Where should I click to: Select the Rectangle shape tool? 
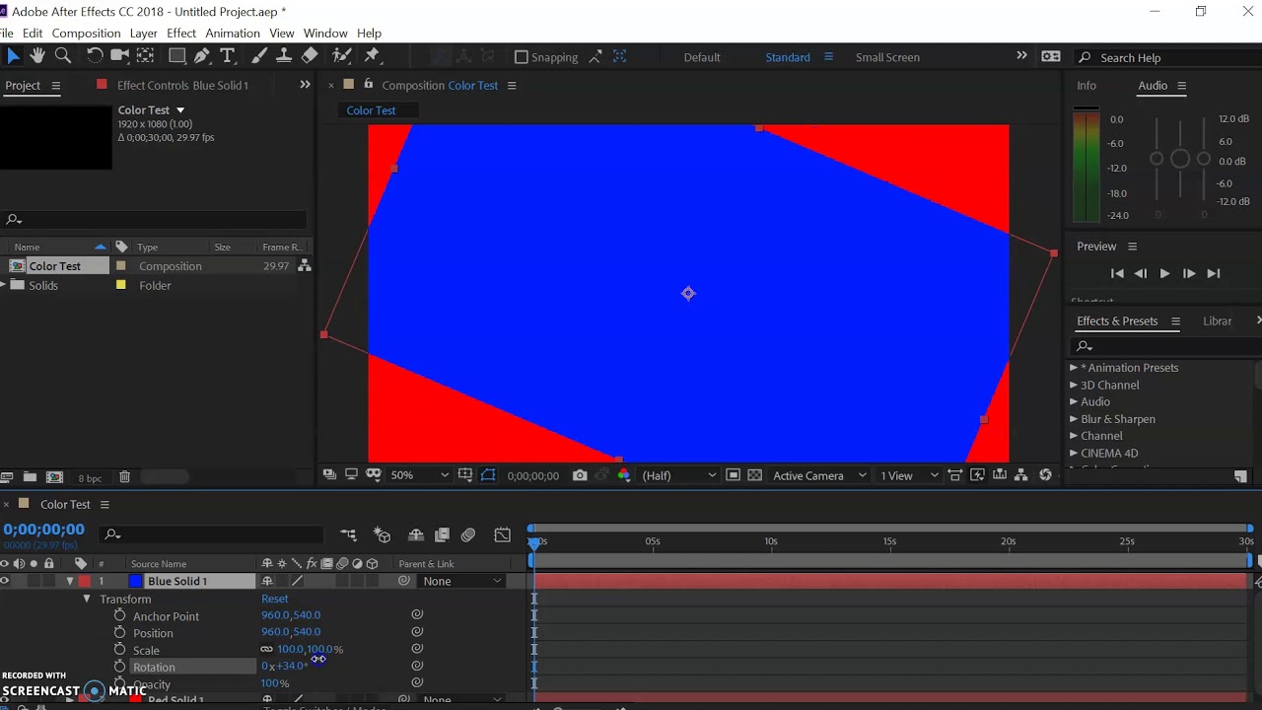coord(177,56)
